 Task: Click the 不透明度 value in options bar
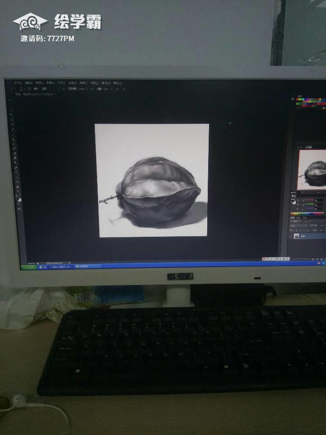(x=82, y=89)
